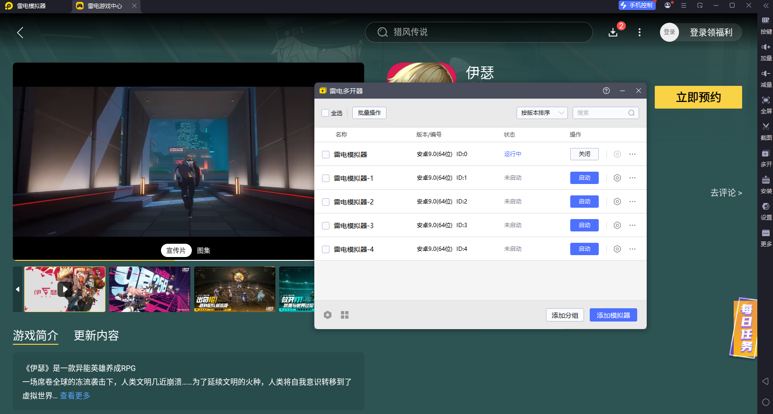Image resolution: width=773 pixels, height=414 pixels.
Task: Open the user account icon in title bar
Action: 668,5
